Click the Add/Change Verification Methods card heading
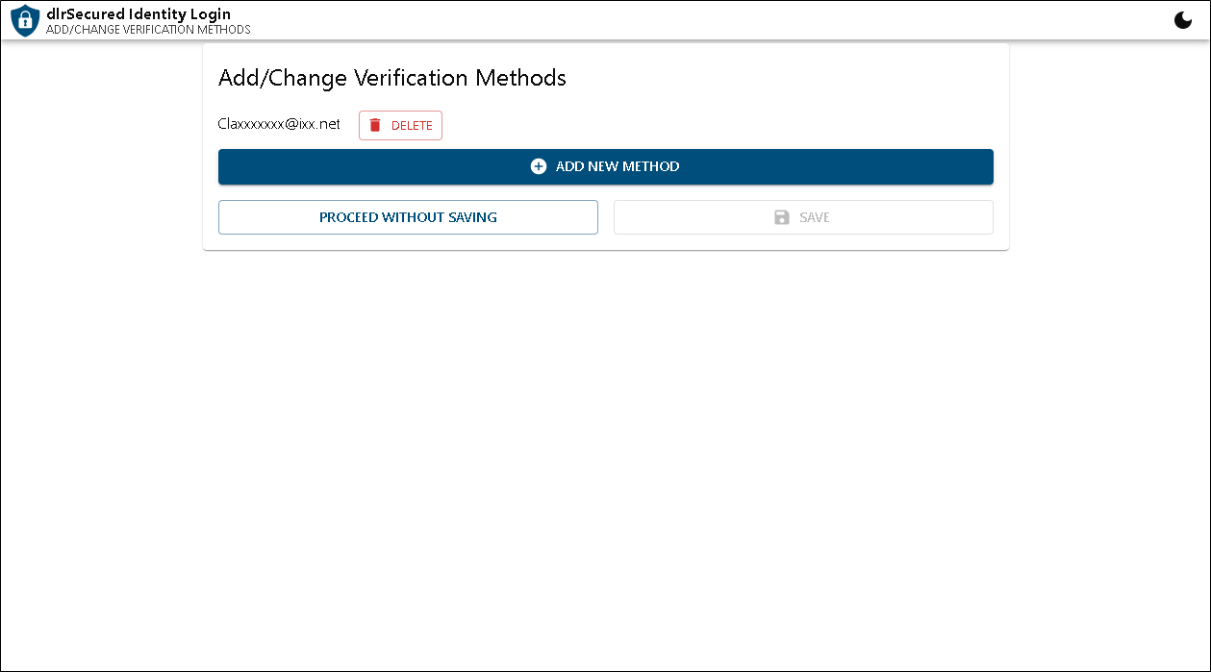The image size is (1211, 672). pos(392,78)
